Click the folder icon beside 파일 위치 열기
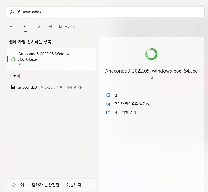This screenshot has height=192, width=208. 108,112
